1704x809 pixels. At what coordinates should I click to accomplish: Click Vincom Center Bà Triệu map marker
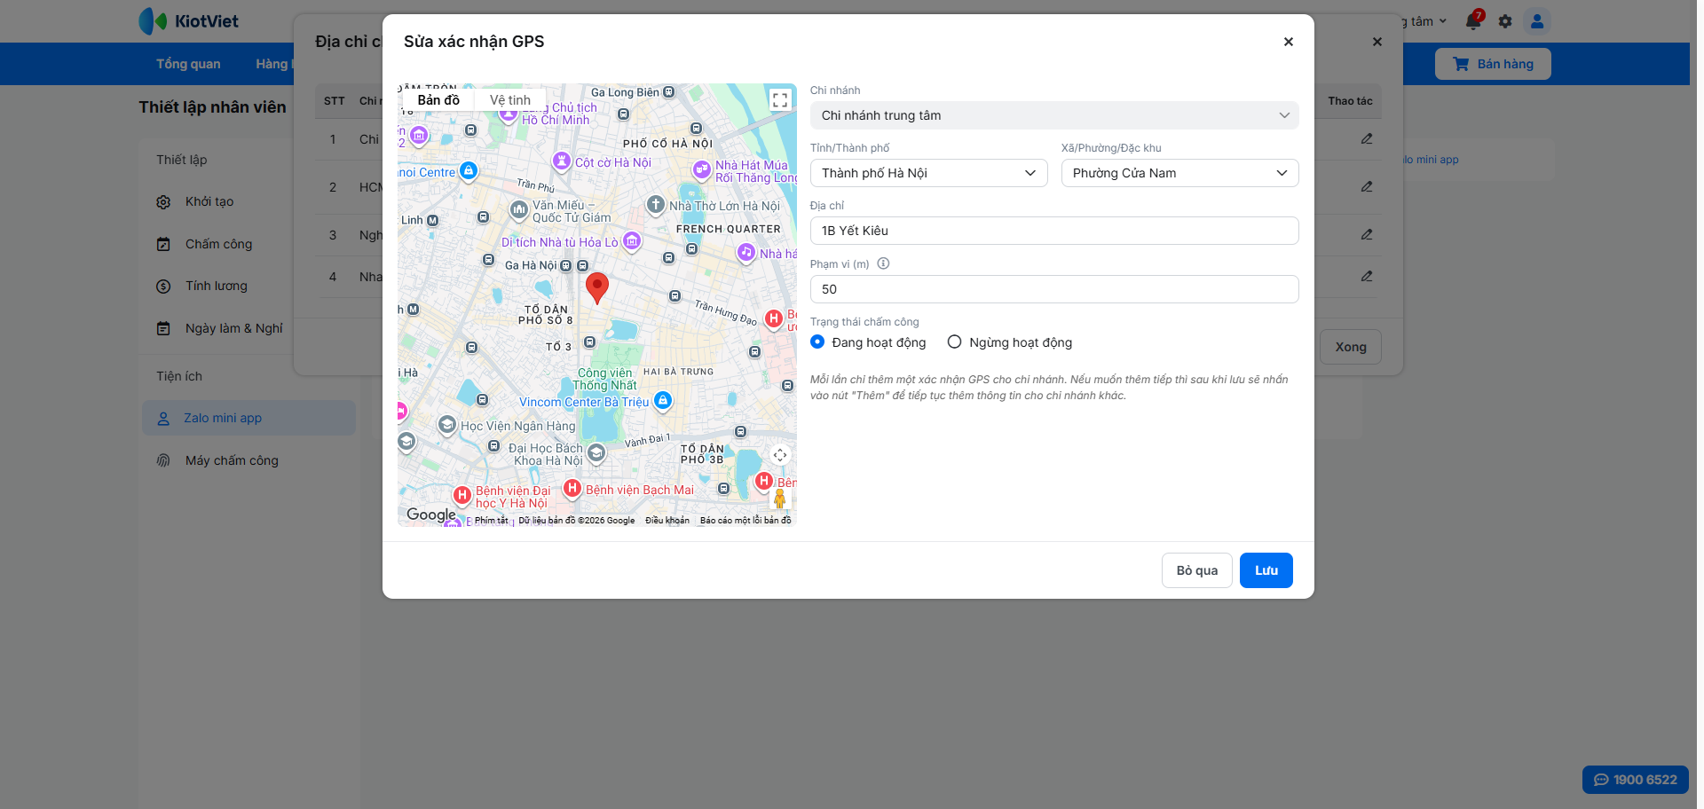663,401
